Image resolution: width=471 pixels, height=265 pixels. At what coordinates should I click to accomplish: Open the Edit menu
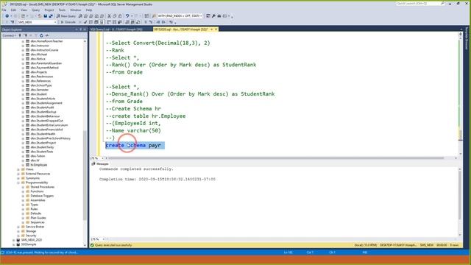[x=13, y=10]
